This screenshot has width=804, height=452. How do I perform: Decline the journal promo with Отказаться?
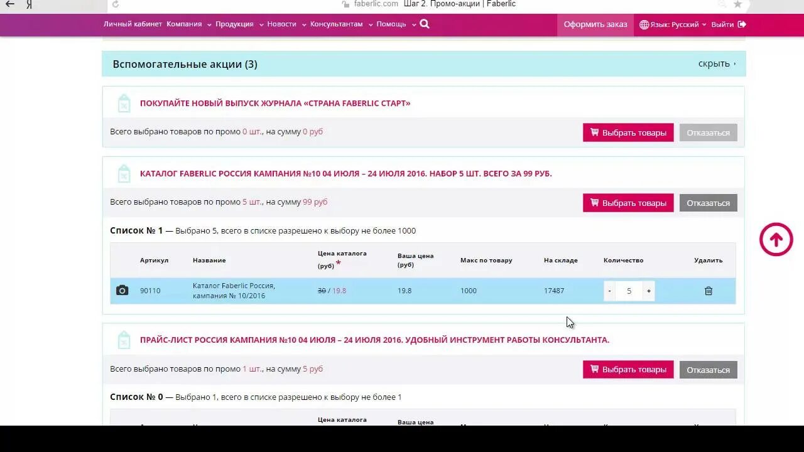tap(708, 132)
